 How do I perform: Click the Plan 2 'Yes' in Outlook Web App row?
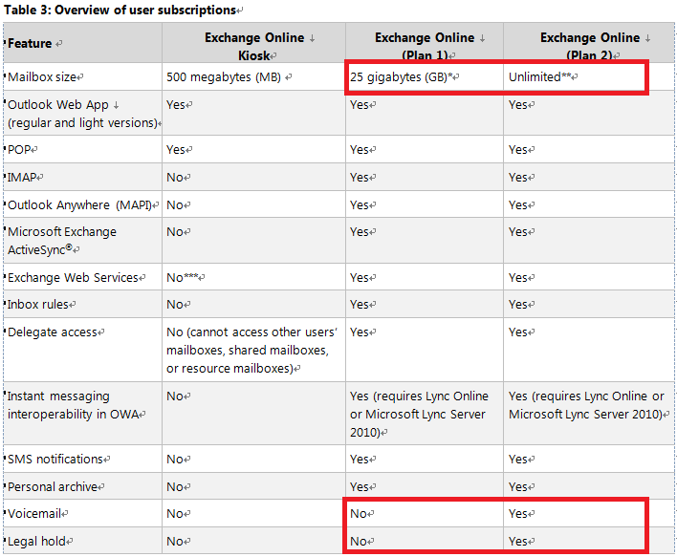tap(517, 105)
